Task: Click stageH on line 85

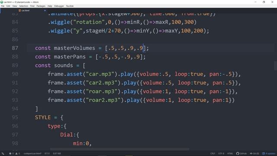Action: 95,31
